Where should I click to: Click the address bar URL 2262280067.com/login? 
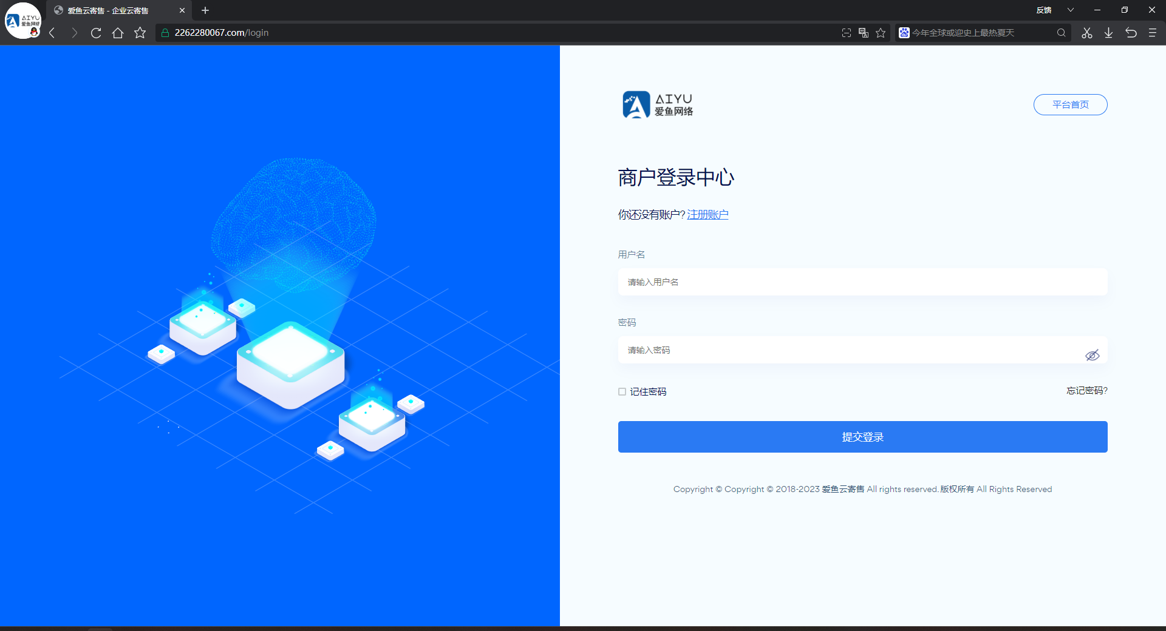(222, 33)
